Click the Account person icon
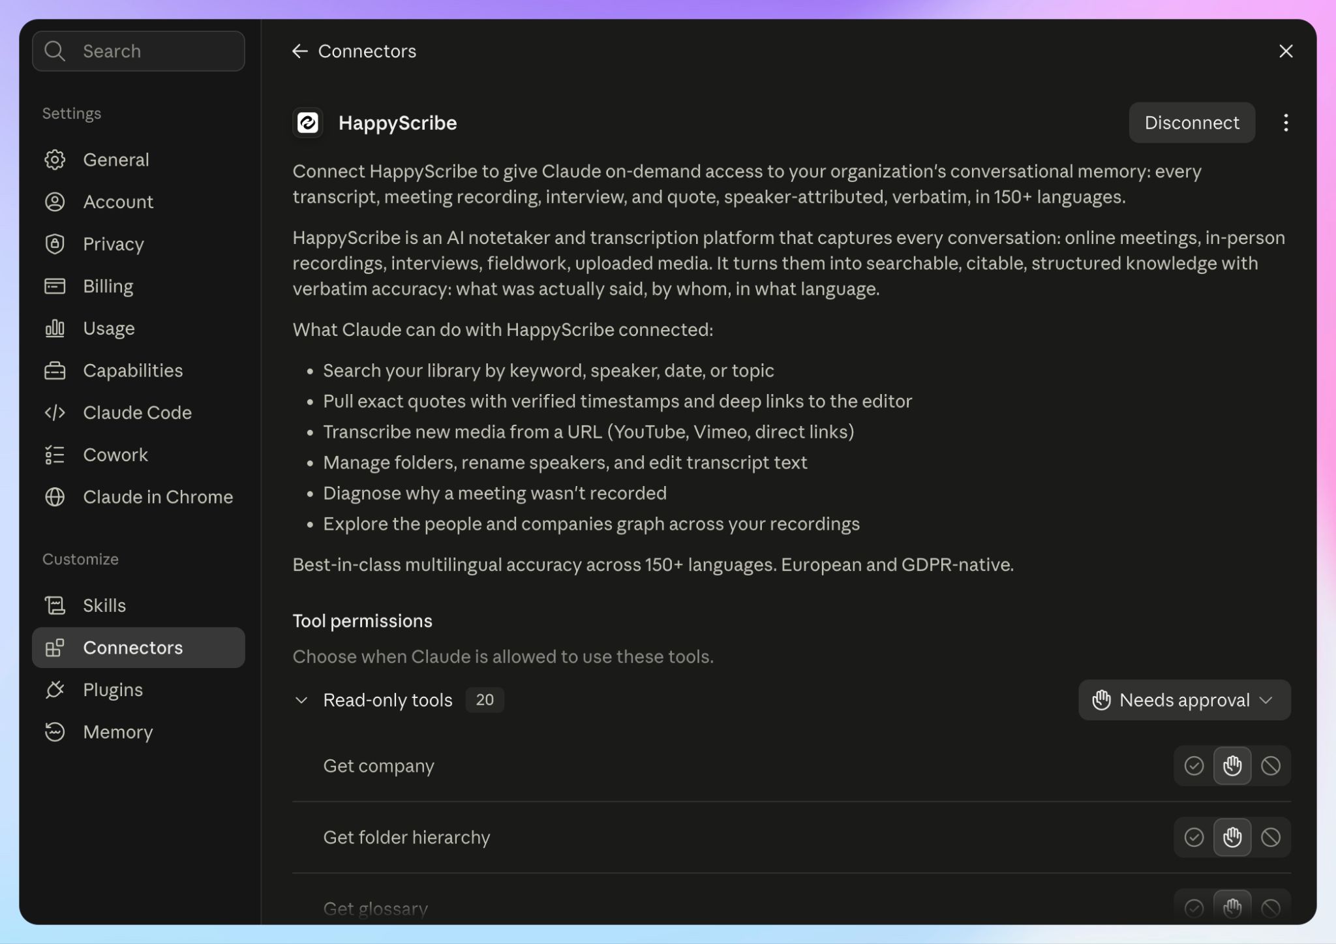The width and height of the screenshot is (1336, 944). coord(55,202)
